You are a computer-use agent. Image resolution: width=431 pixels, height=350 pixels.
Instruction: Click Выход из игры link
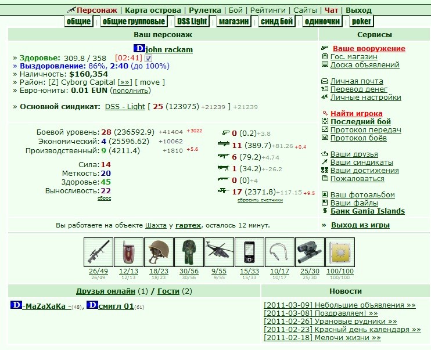tap(360, 225)
